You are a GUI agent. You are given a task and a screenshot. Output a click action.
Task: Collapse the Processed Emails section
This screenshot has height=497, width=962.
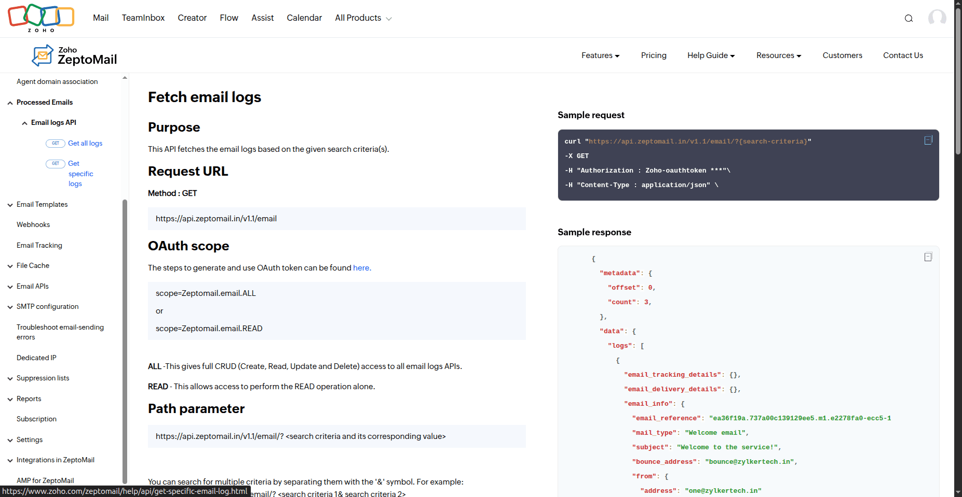(x=10, y=103)
